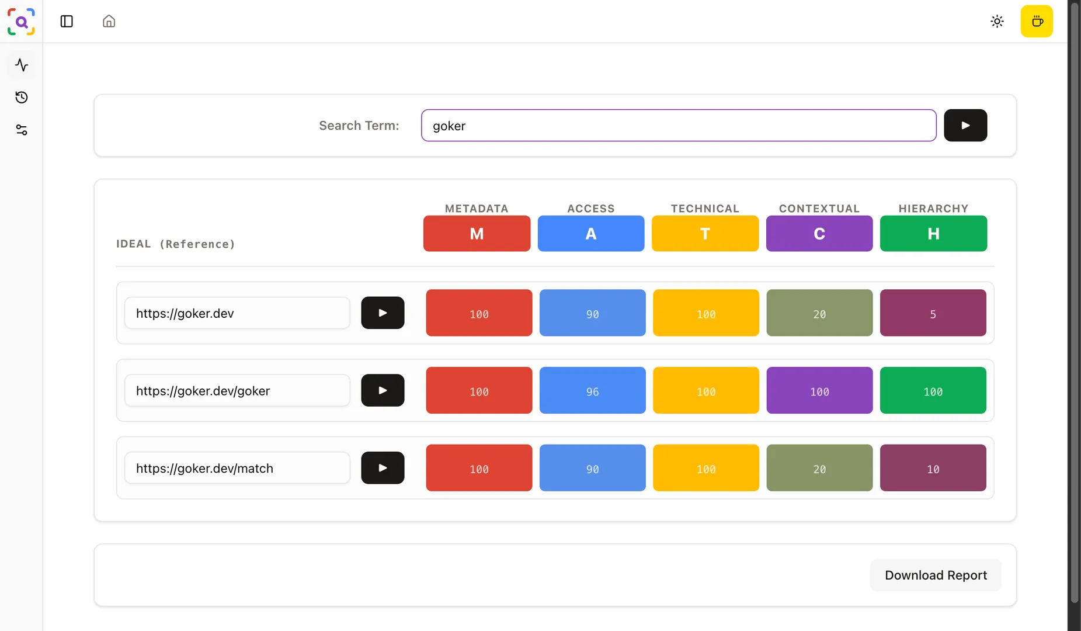Image resolution: width=1081 pixels, height=631 pixels.
Task: Switch theme using the sun icon
Action: [997, 21]
